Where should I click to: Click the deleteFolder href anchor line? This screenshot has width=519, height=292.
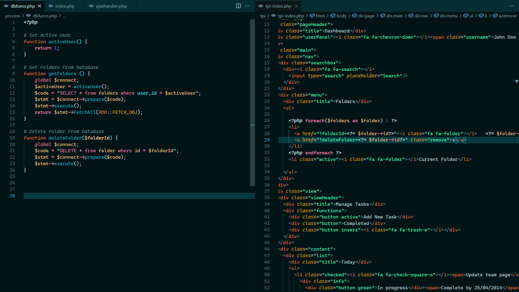point(380,140)
